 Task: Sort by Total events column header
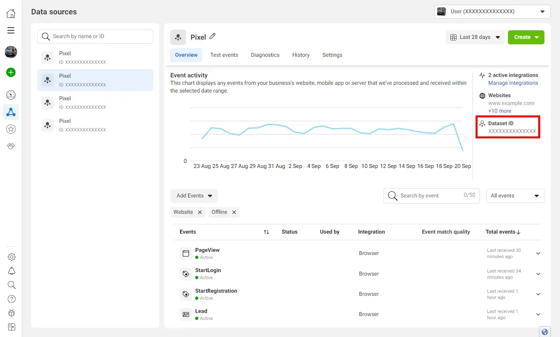[503, 232]
